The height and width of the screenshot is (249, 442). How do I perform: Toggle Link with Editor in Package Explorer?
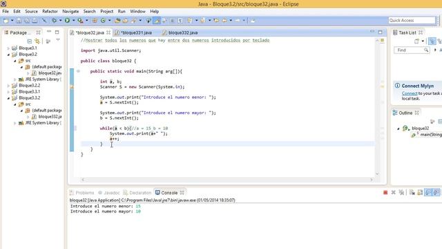[x=37, y=41]
